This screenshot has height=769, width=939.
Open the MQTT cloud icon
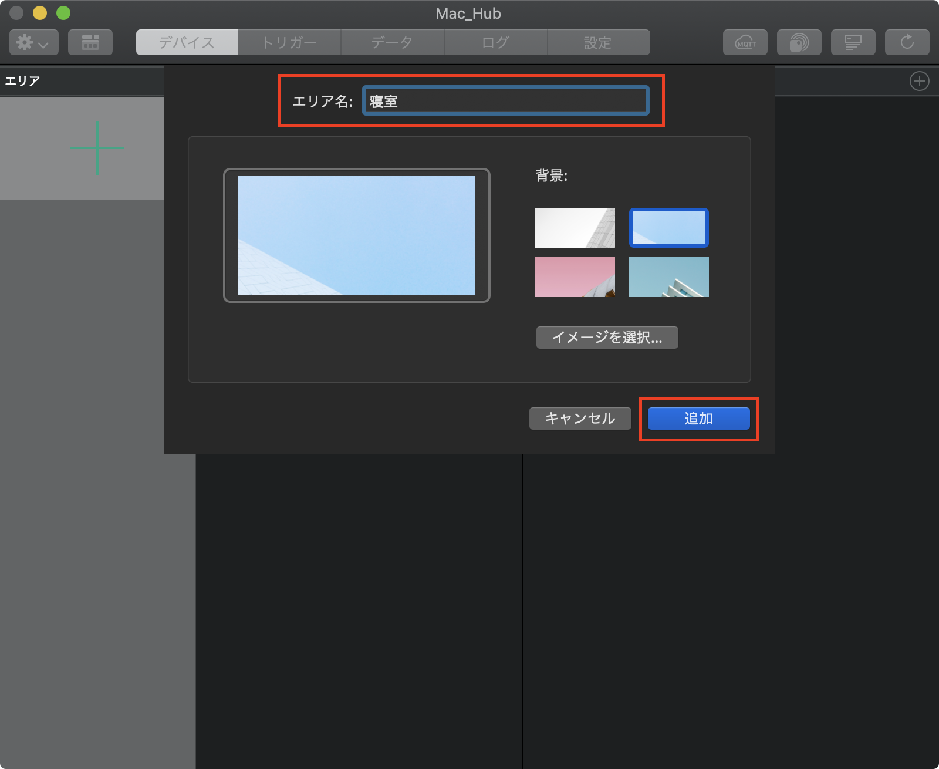745,42
